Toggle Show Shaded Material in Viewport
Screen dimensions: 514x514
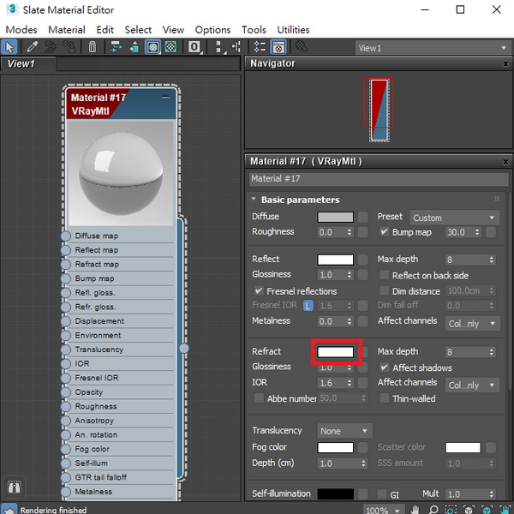152,47
